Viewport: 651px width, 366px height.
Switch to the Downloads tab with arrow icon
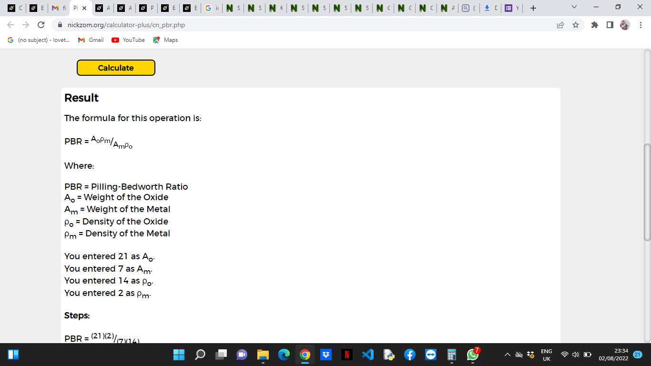click(490, 8)
